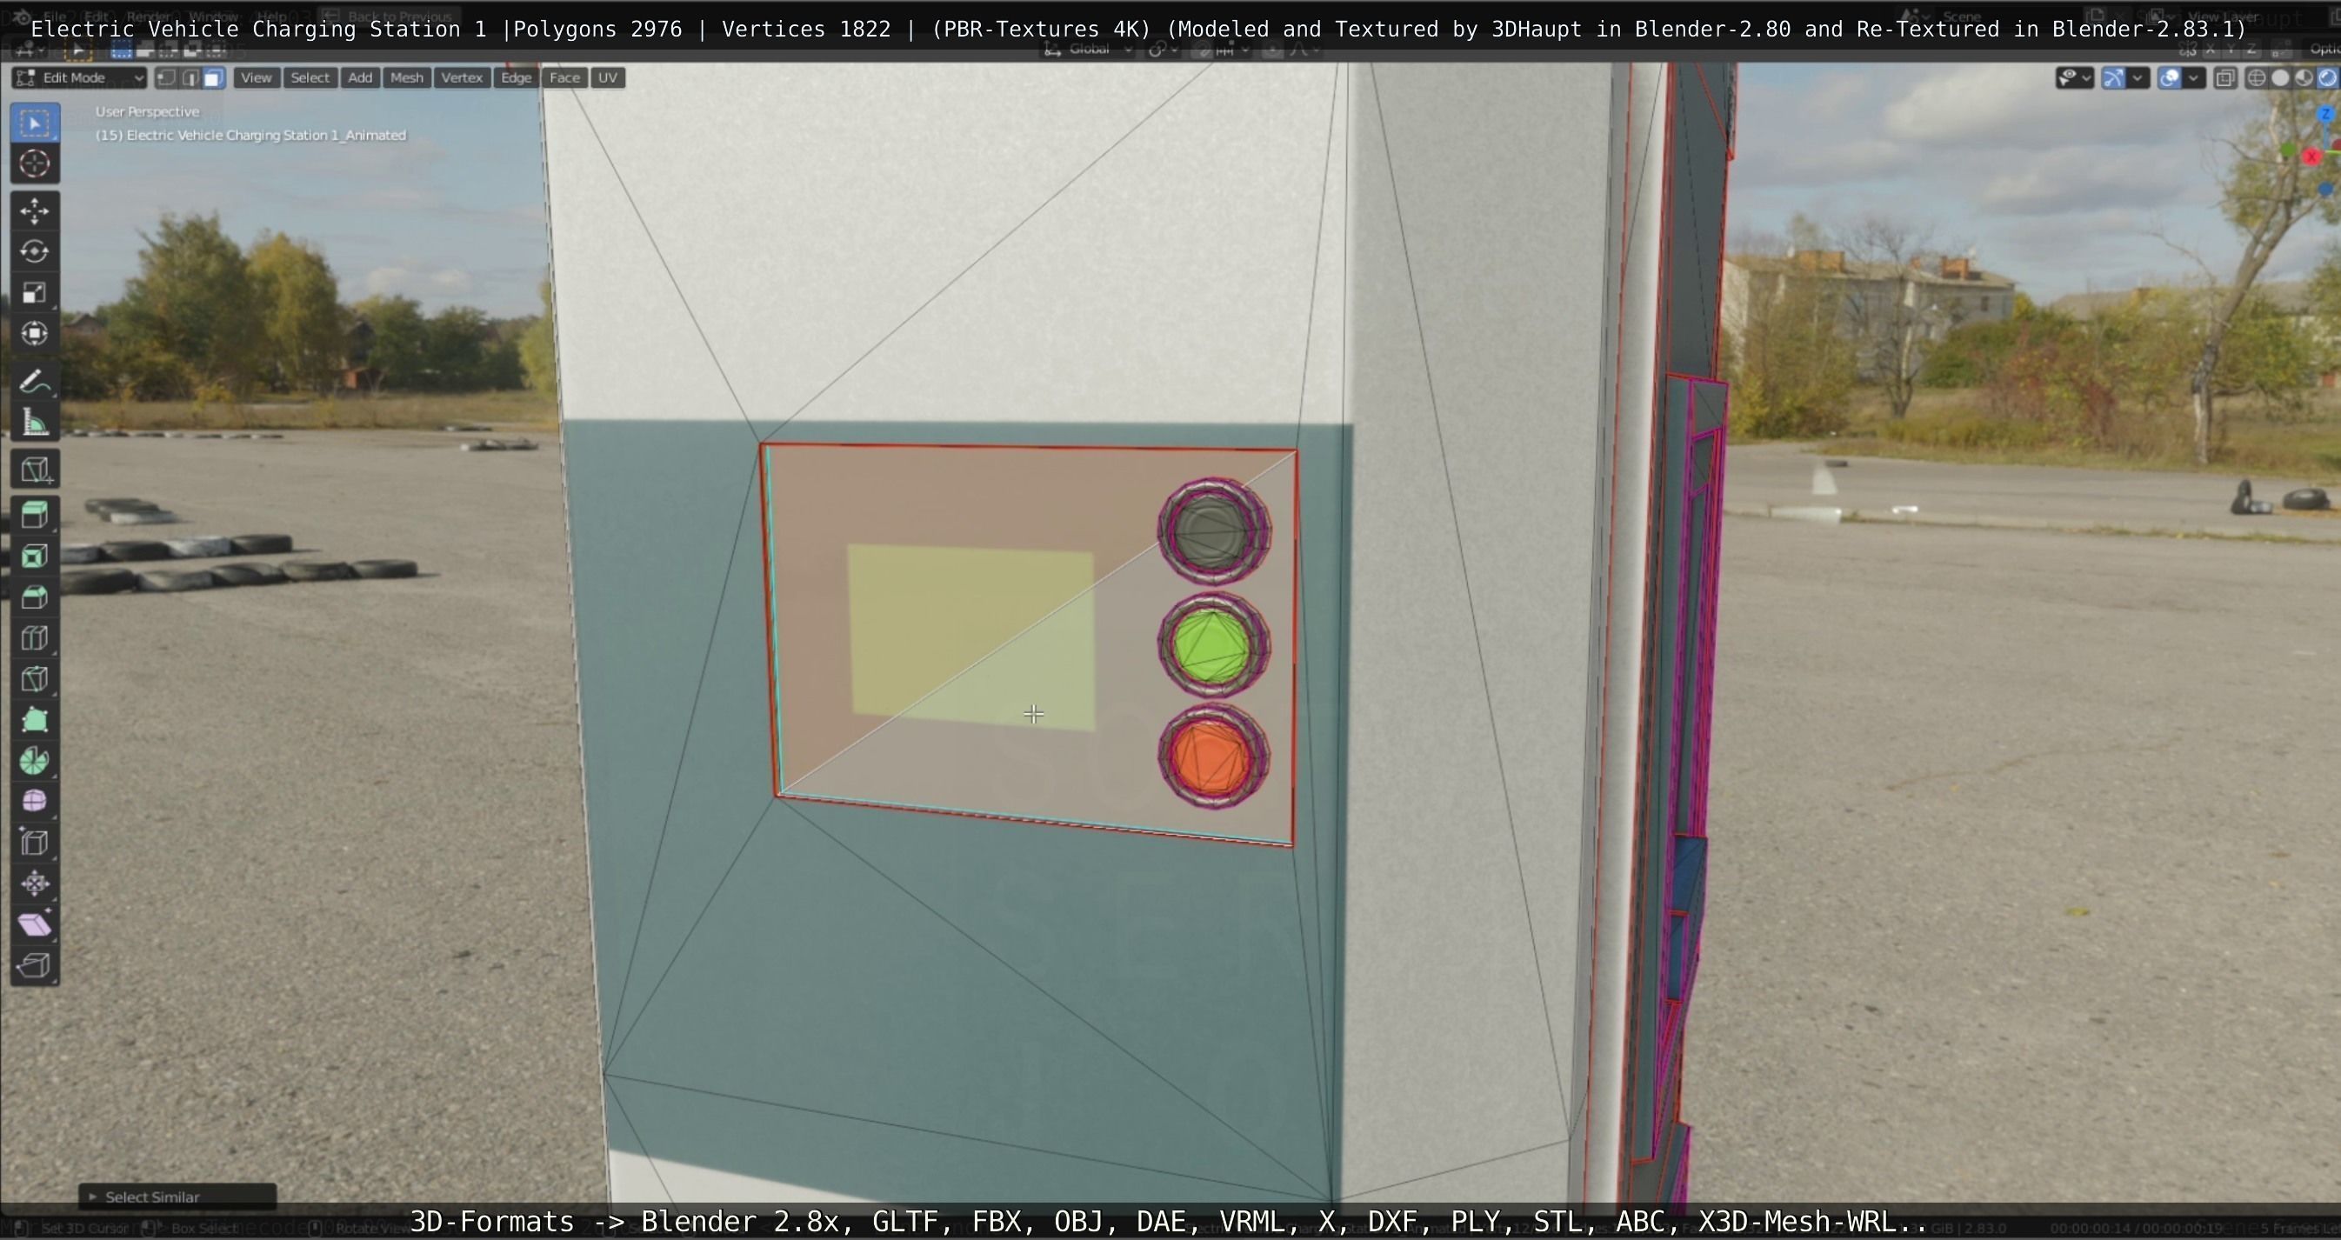Enable vertex select mode
2341x1240 pixels.
(166, 78)
